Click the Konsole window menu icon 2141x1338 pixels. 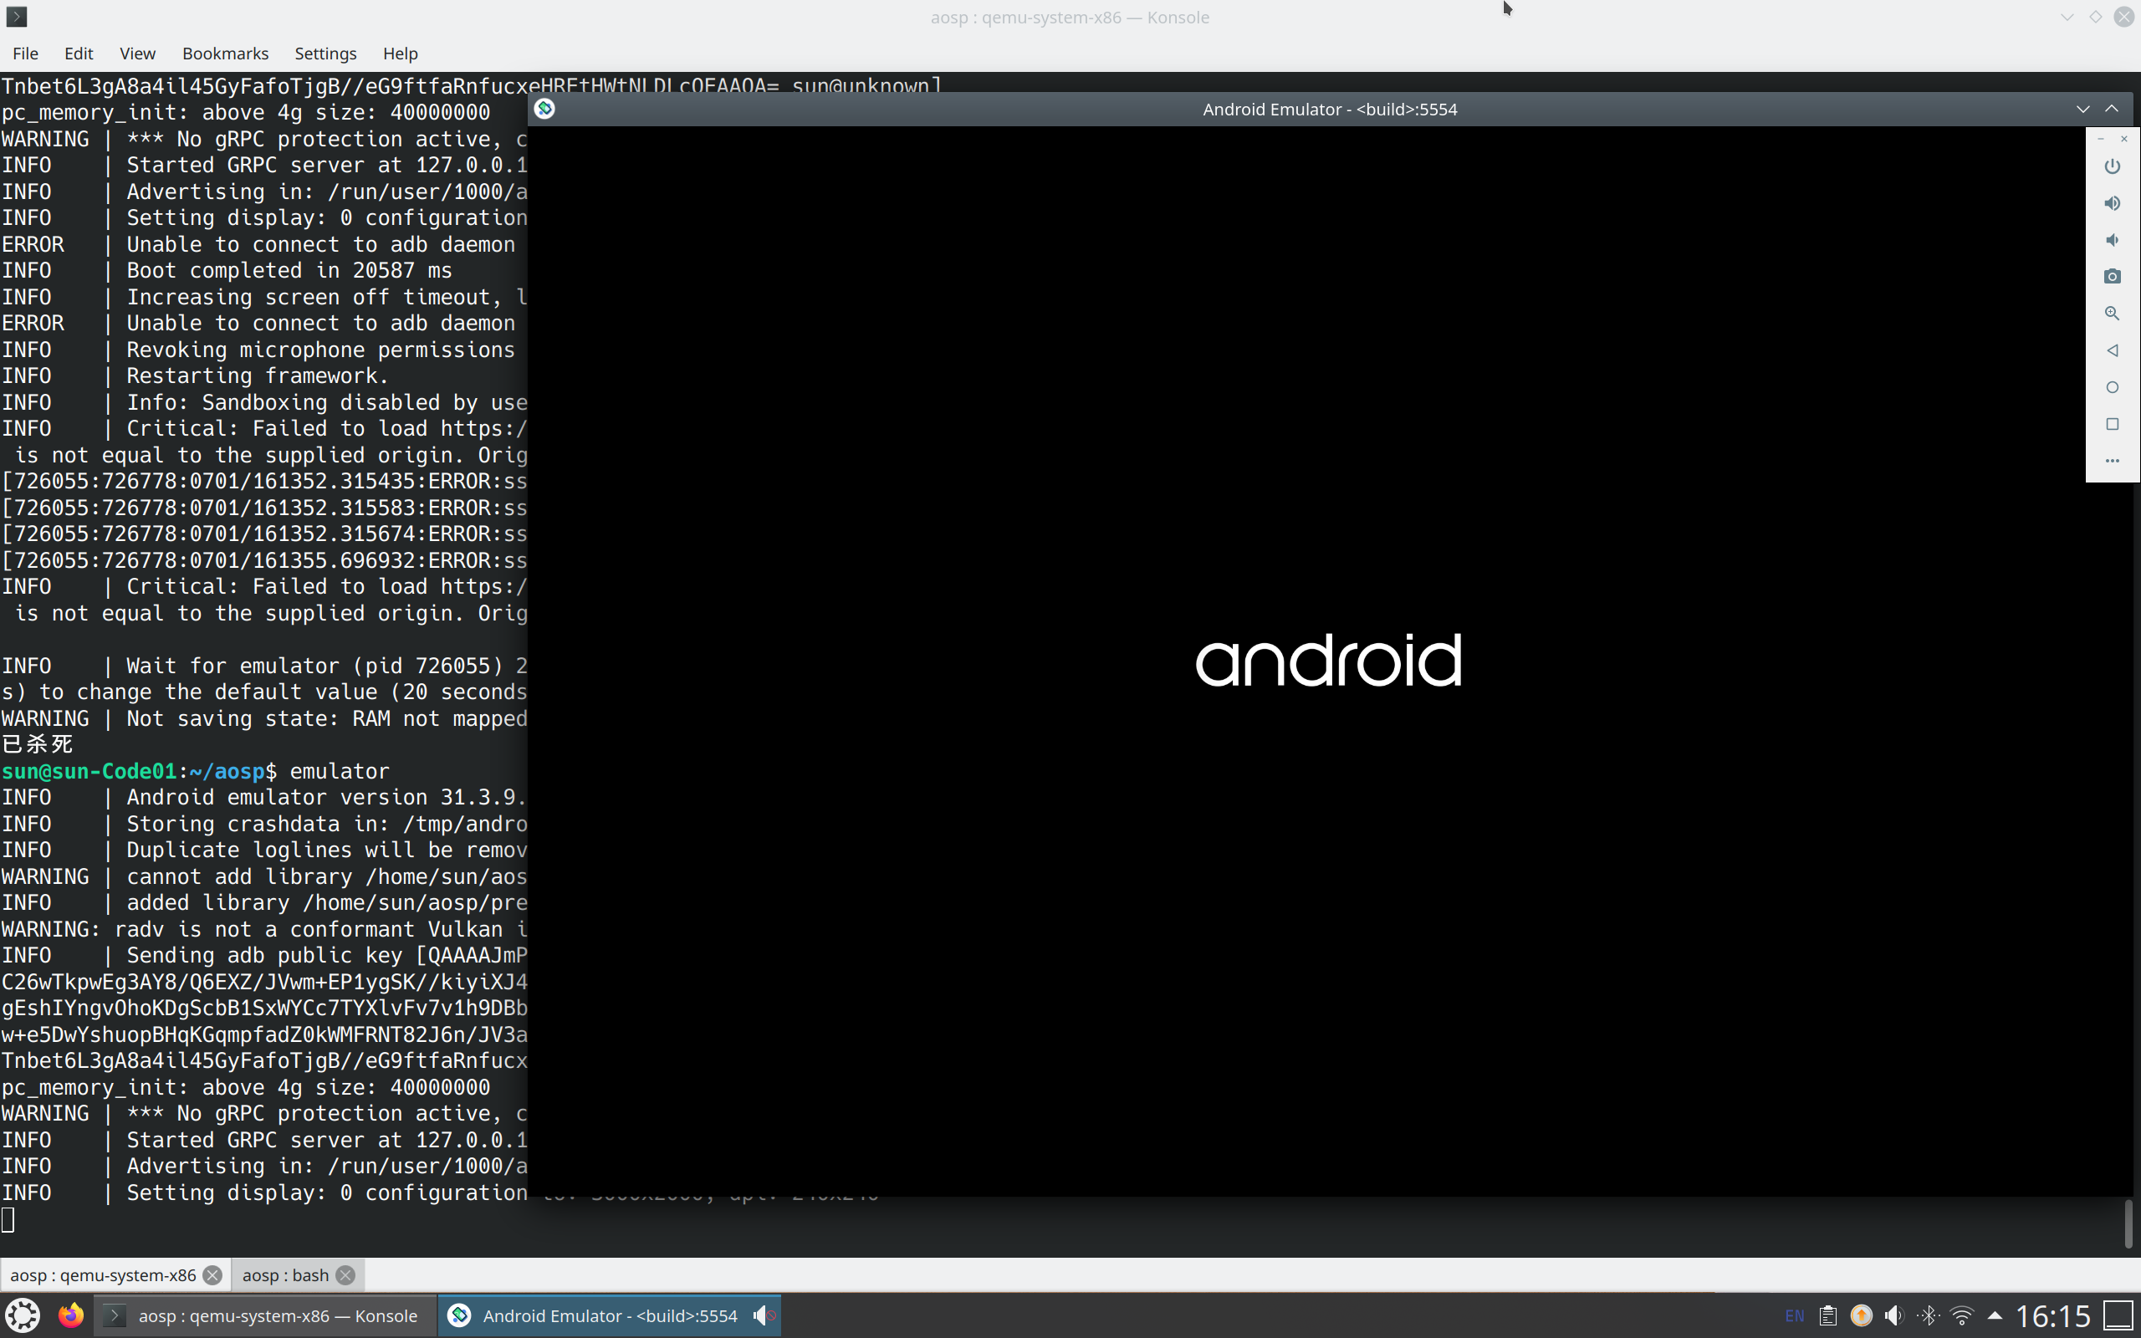(16, 16)
